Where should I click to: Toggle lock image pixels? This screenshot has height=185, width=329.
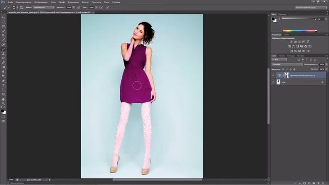point(287,69)
